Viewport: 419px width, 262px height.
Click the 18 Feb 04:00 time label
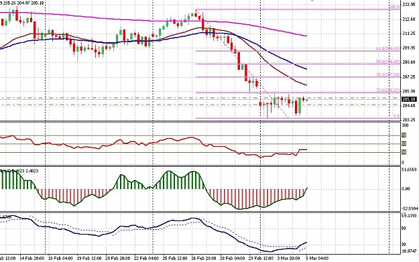click(x=60, y=259)
